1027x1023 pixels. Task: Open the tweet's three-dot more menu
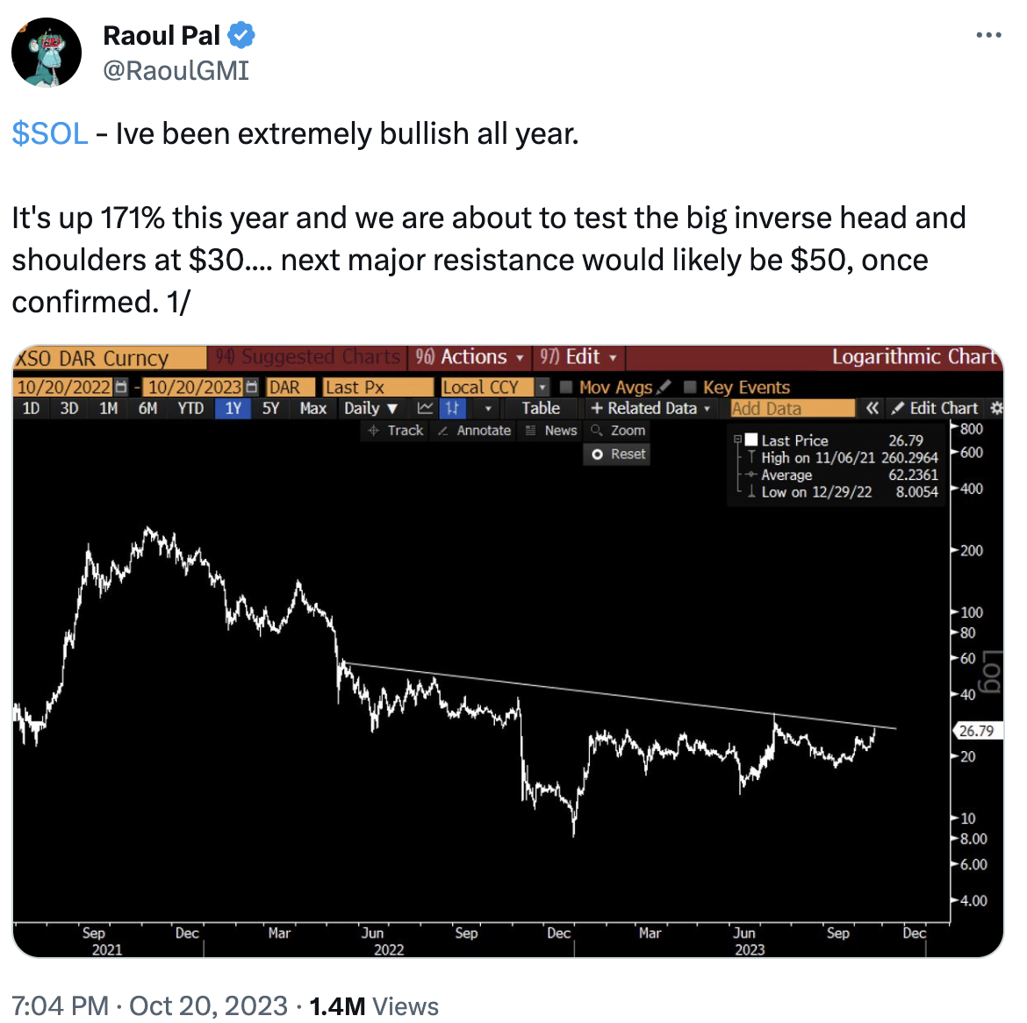(988, 36)
